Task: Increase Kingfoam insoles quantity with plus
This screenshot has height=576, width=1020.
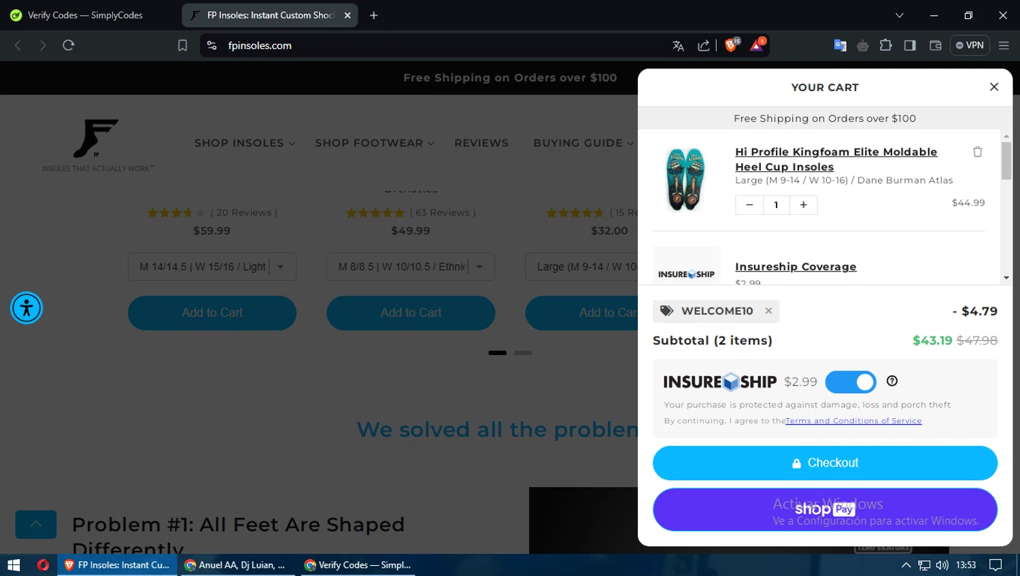Action: point(803,205)
